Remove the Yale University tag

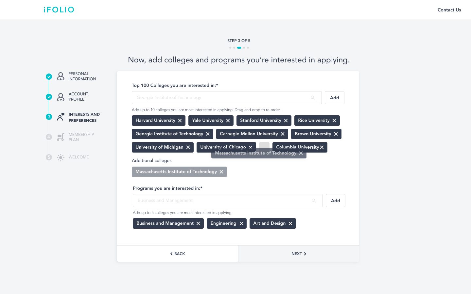(228, 121)
